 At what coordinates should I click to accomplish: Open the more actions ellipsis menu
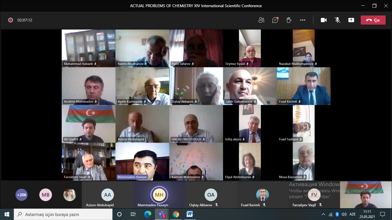[303, 20]
